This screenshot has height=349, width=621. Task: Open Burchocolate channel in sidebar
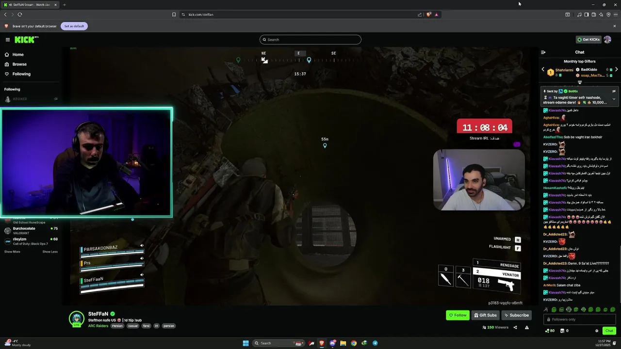click(32, 230)
